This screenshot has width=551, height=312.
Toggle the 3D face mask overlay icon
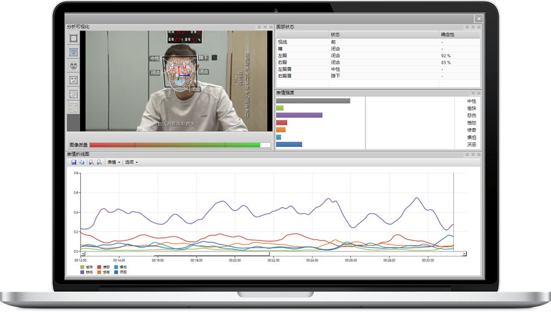tap(74, 66)
